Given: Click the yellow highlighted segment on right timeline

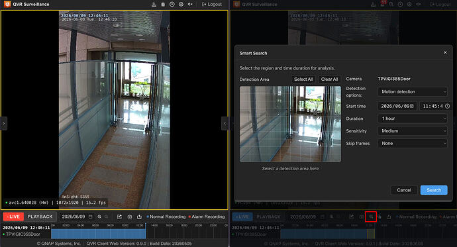Looking at the screenshot, I should (371, 234).
